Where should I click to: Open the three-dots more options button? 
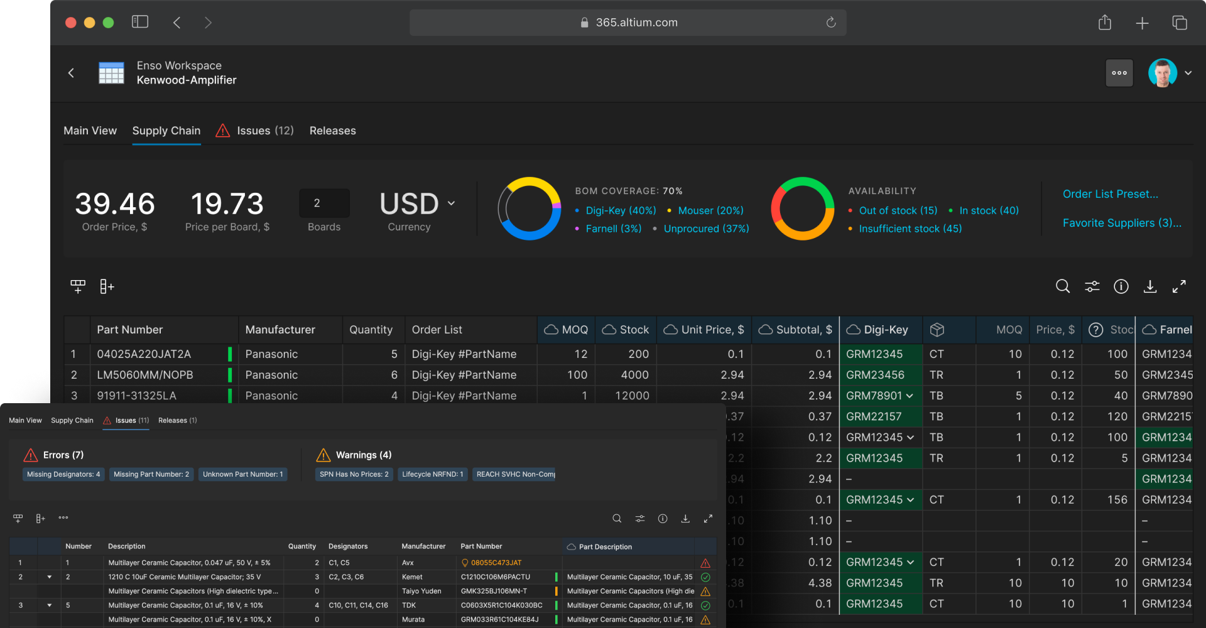click(x=1119, y=73)
